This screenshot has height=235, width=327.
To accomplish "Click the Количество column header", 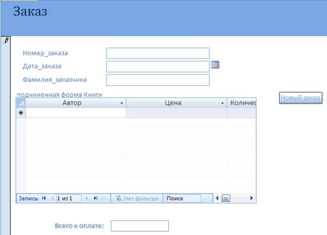I will 241,103.
